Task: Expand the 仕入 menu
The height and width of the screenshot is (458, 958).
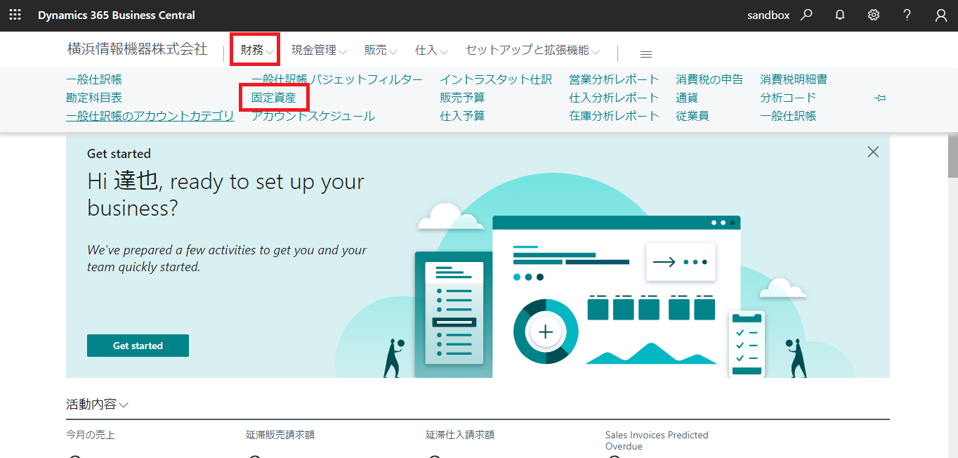Action: pyautogui.click(x=431, y=51)
